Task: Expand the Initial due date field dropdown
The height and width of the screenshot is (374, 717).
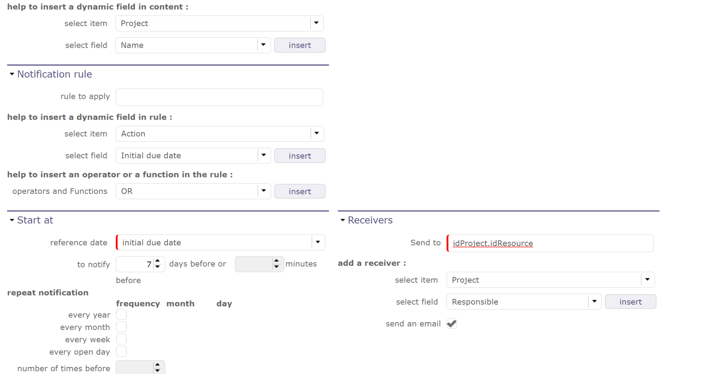Action: tap(264, 155)
